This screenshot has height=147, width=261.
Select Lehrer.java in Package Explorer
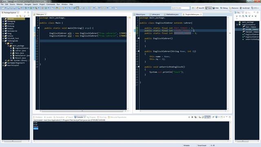pyautogui.click(x=20, y=51)
